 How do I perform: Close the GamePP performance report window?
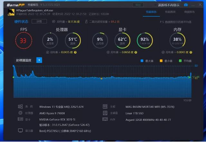(200, 5)
